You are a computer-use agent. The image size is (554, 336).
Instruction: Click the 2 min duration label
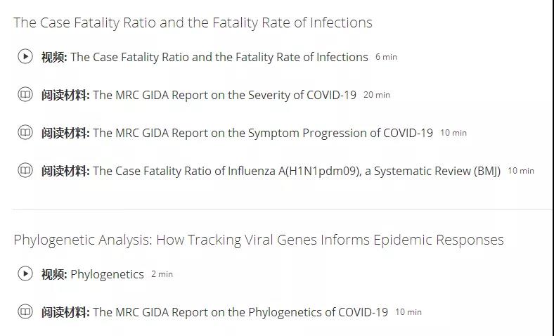(x=162, y=274)
